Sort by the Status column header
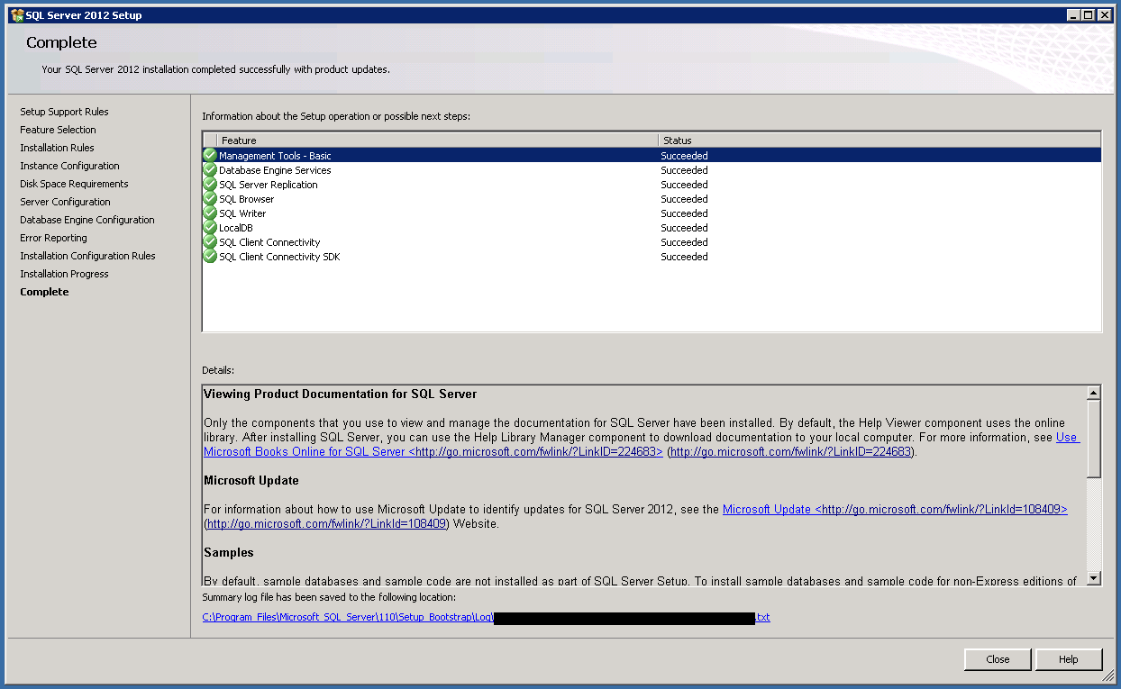1121x689 pixels. [879, 141]
